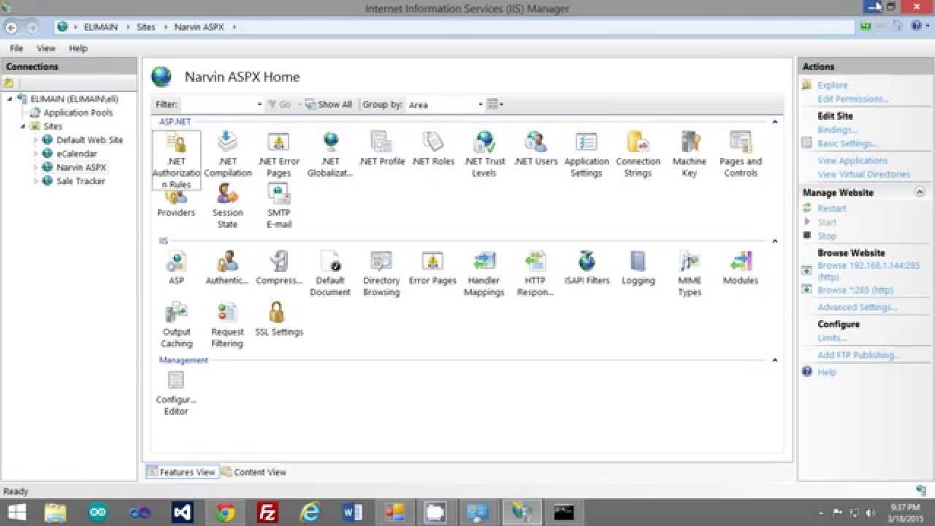
Task: Open .NET Profile feature
Action: (381, 149)
